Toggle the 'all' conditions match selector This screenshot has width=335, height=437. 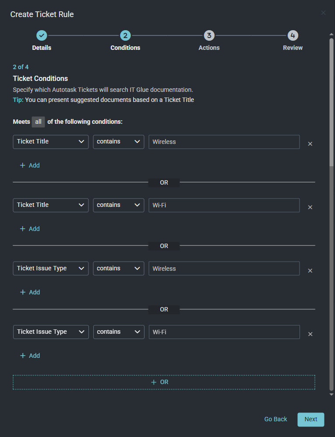(x=38, y=122)
